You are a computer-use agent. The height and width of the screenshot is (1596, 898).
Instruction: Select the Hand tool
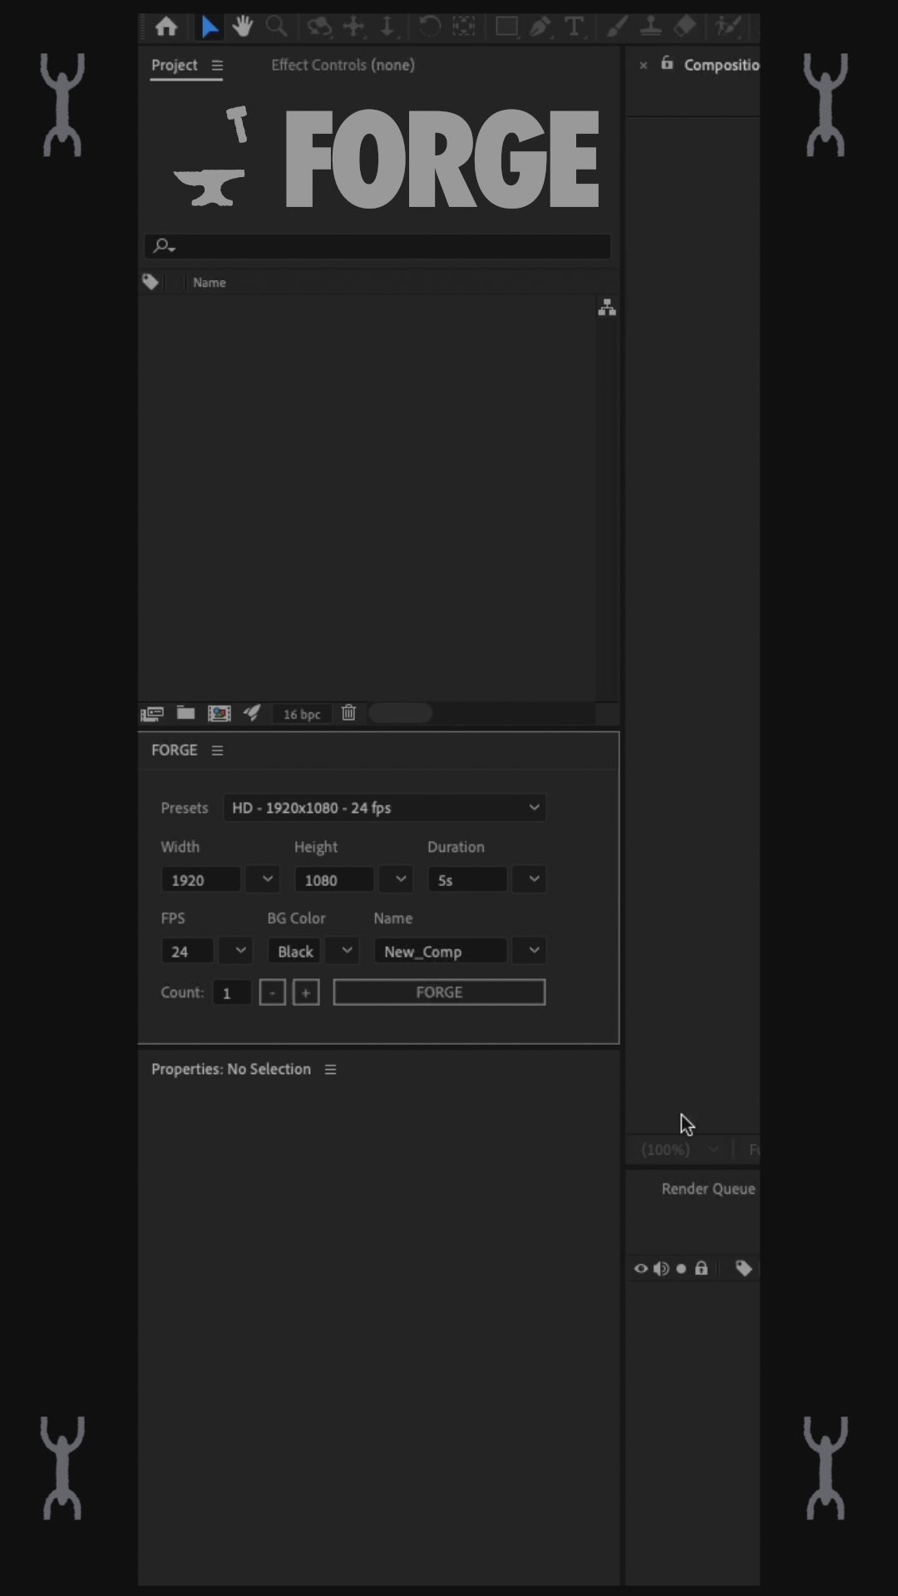(x=242, y=27)
